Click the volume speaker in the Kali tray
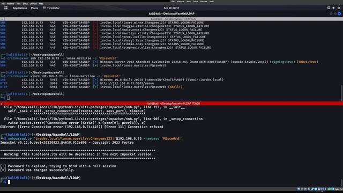 [x=333, y=8]
